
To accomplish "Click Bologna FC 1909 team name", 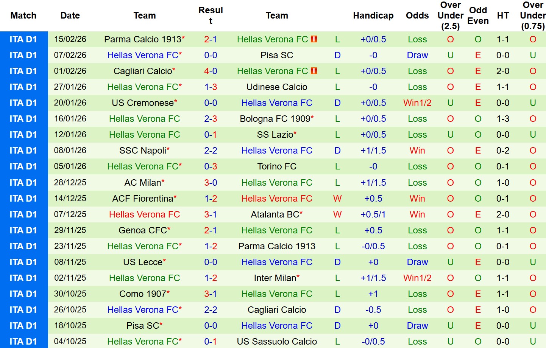I will (x=275, y=119).
